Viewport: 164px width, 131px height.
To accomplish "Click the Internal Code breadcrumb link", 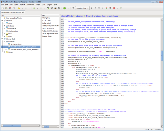I will (x=67, y=16).
